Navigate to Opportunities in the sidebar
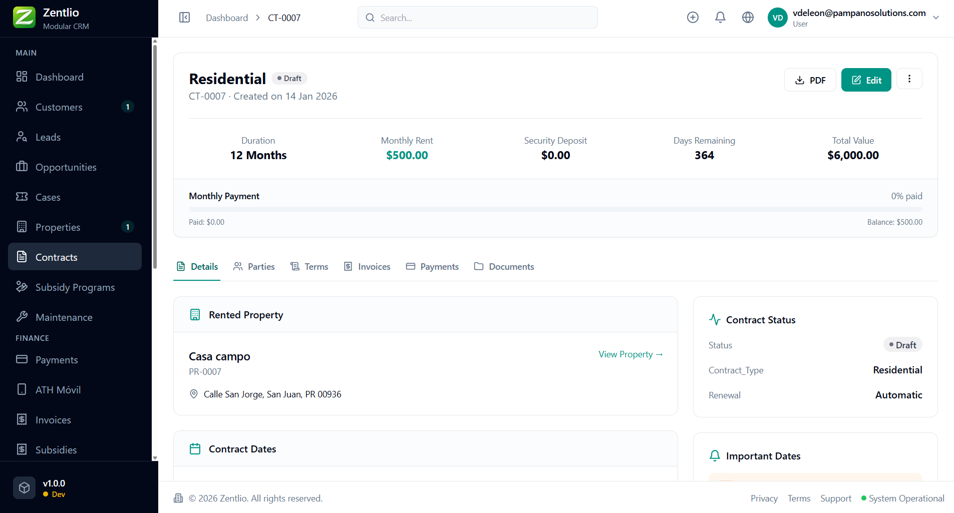The image size is (954, 513). (x=66, y=167)
